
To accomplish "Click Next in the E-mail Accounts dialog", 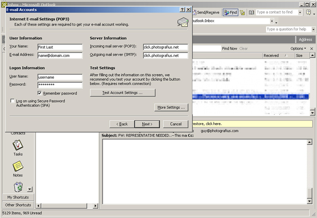I will (x=147, y=124).
